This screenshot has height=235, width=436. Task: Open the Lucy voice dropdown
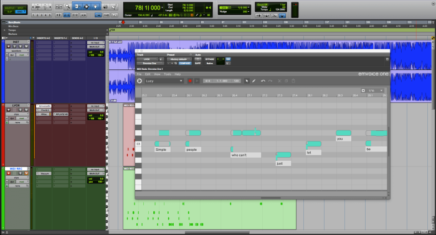pyautogui.click(x=164, y=81)
